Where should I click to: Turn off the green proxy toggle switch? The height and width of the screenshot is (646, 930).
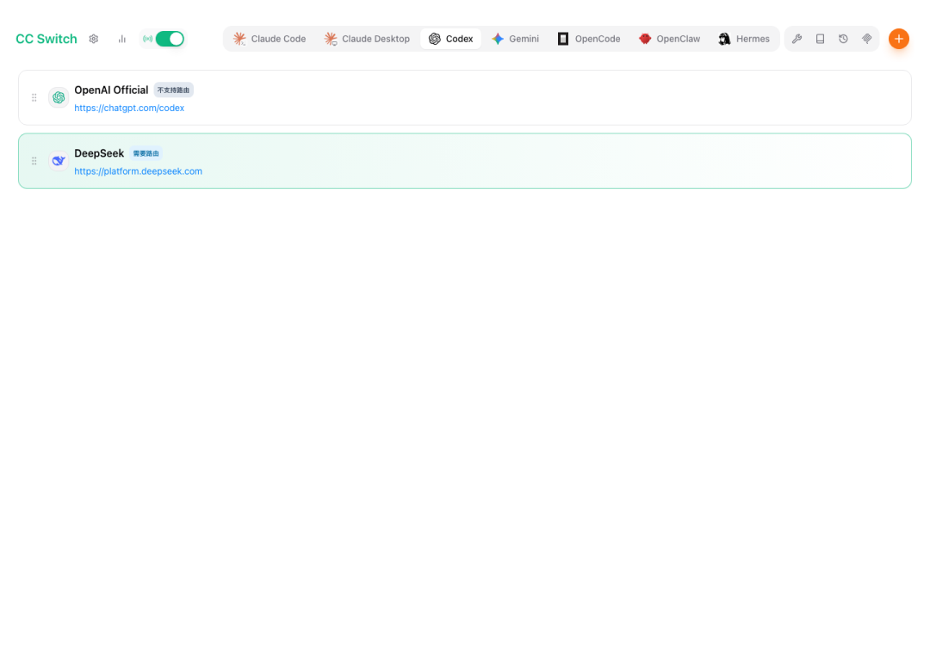pyautogui.click(x=170, y=39)
